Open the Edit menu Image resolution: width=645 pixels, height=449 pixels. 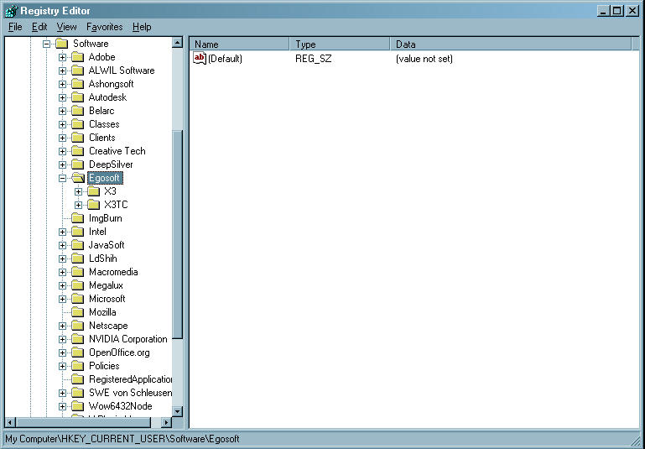[39, 27]
